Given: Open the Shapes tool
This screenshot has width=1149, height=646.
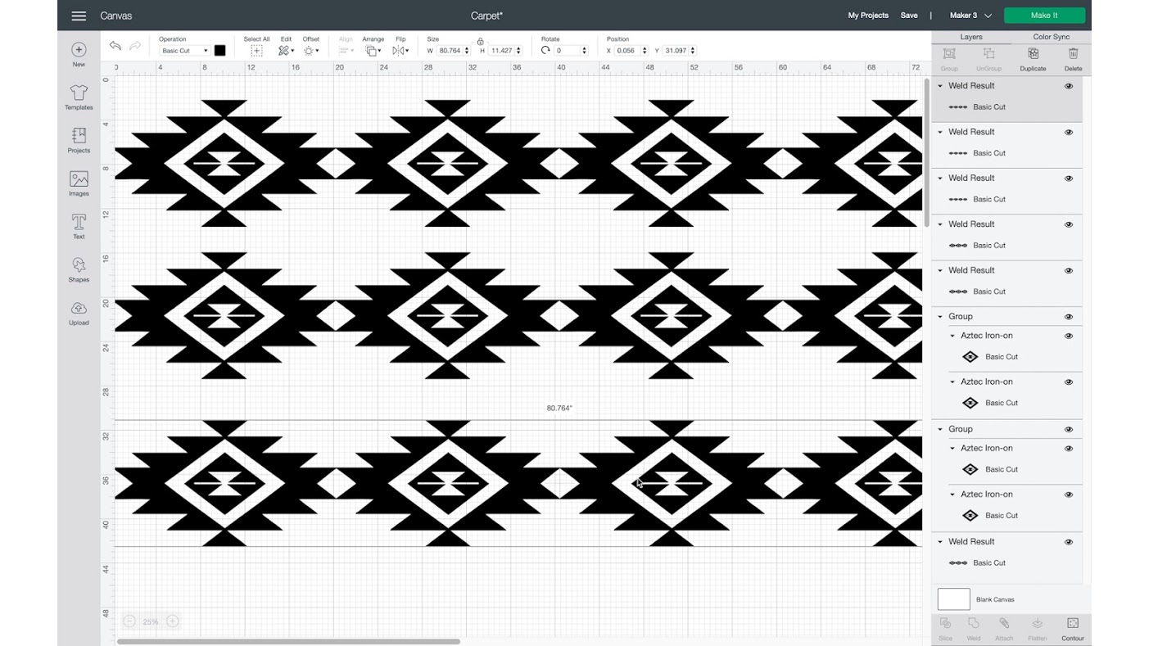Looking at the screenshot, I should click(x=79, y=270).
